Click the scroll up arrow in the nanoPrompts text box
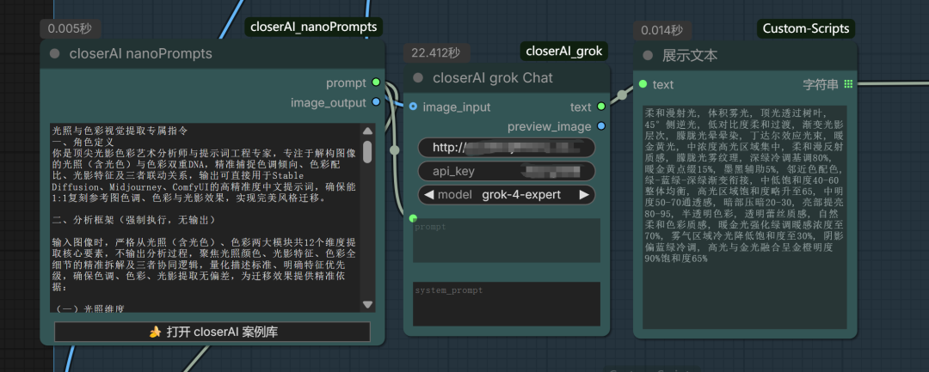The width and height of the screenshot is (929, 372). coord(367,131)
